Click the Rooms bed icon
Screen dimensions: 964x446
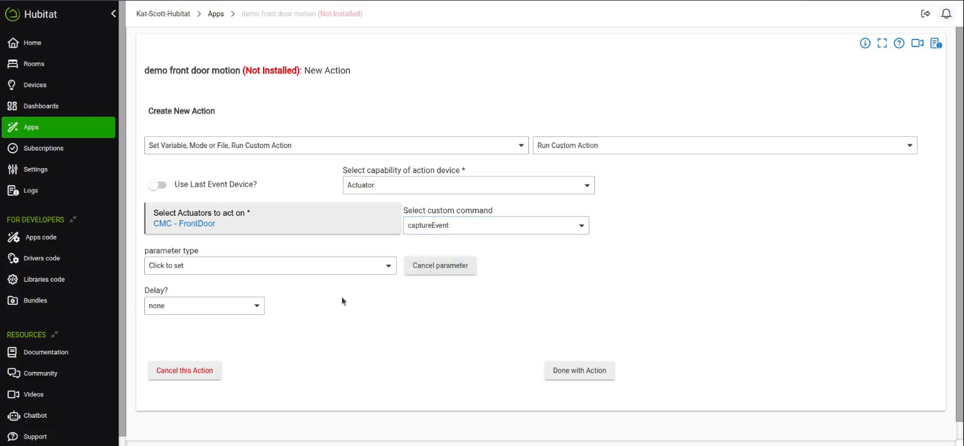point(13,64)
